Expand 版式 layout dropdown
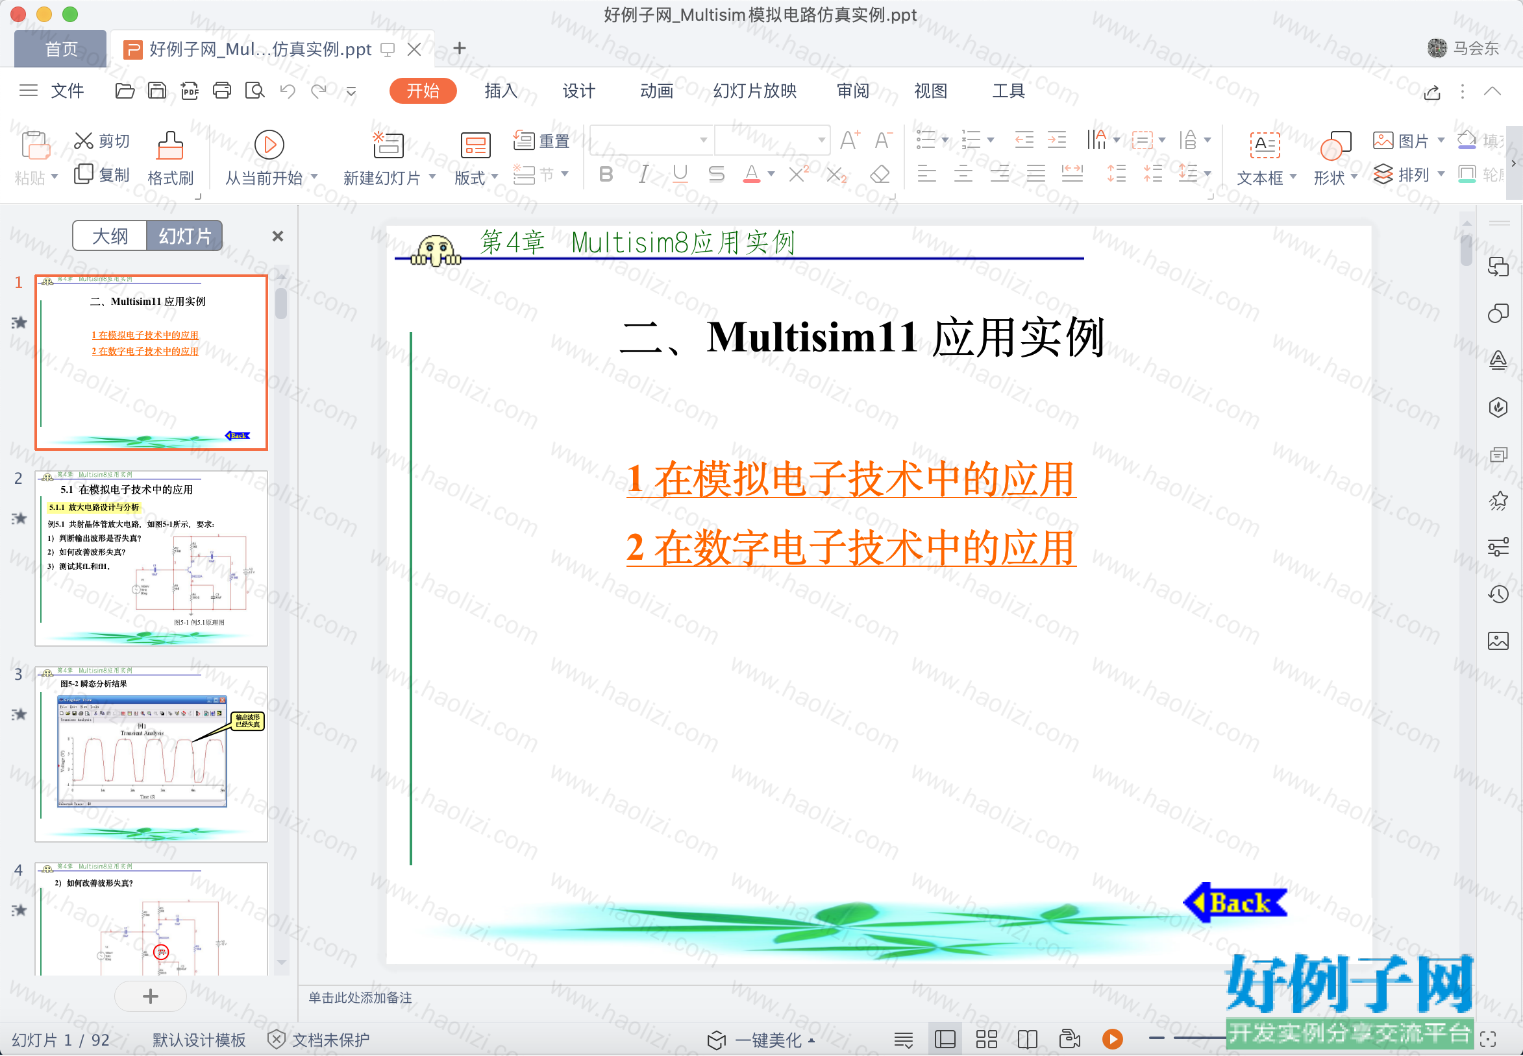 495,177
